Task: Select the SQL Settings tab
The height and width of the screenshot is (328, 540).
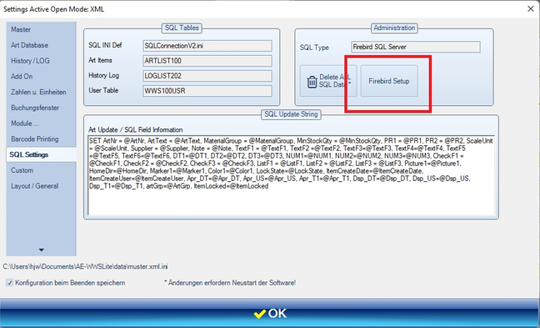Action: tap(41, 154)
